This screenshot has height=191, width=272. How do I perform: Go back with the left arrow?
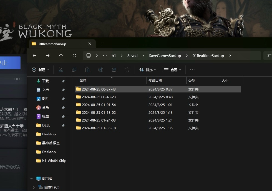point(34,56)
